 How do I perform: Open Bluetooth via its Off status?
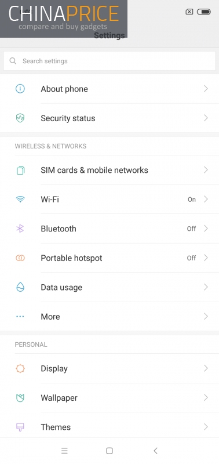click(x=192, y=229)
